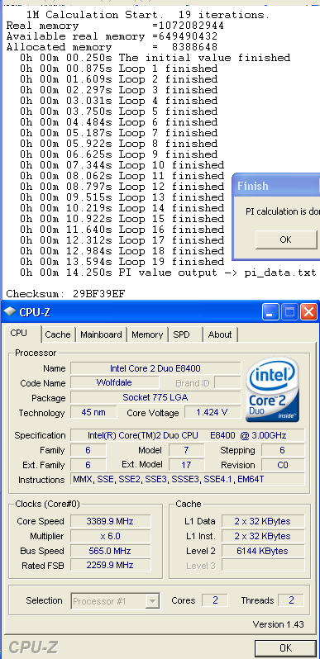Click the Specification field text
Viewport: 320px width, 659px height.
click(187, 435)
